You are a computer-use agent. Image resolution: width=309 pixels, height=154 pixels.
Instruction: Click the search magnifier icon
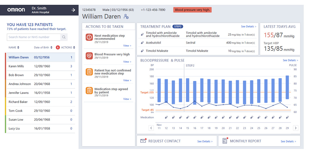(64, 37)
